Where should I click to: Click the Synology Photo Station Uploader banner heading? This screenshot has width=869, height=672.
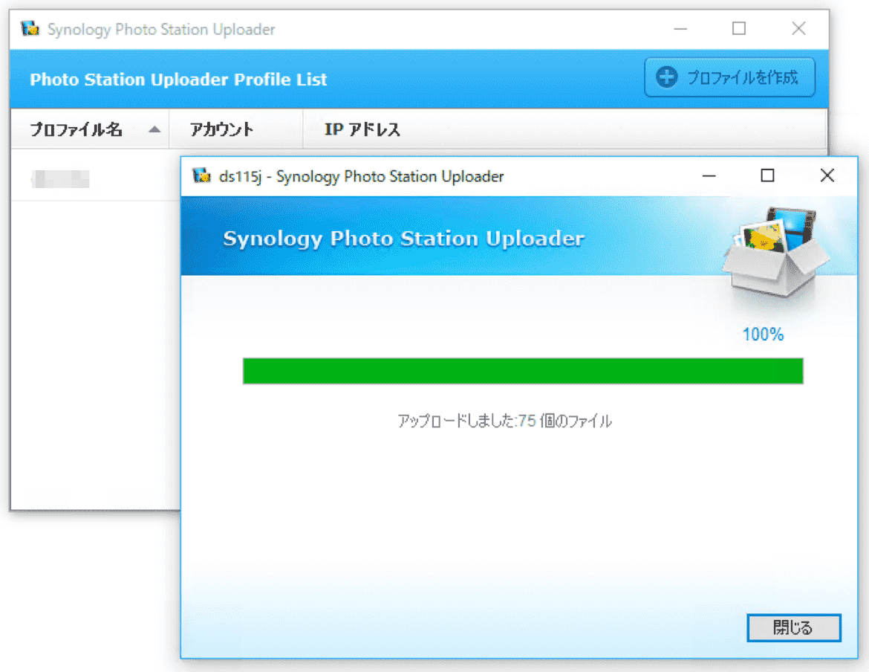pyautogui.click(x=403, y=239)
